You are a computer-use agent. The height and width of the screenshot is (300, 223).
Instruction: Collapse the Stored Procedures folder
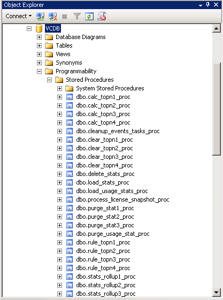point(49,80)
